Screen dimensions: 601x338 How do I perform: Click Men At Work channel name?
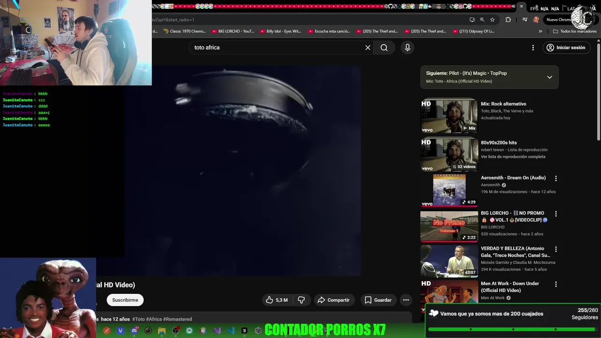(493, 298)
